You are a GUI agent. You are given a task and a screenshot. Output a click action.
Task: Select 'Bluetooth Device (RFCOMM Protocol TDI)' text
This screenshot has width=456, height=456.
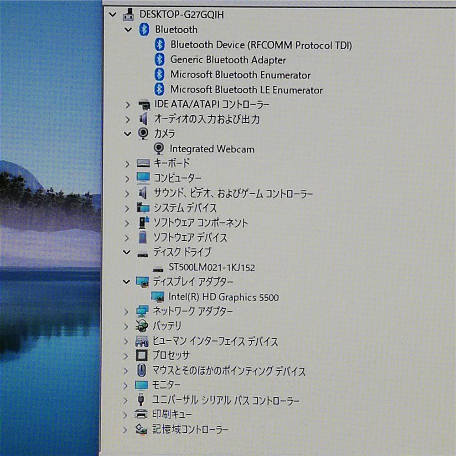point(261,45)
